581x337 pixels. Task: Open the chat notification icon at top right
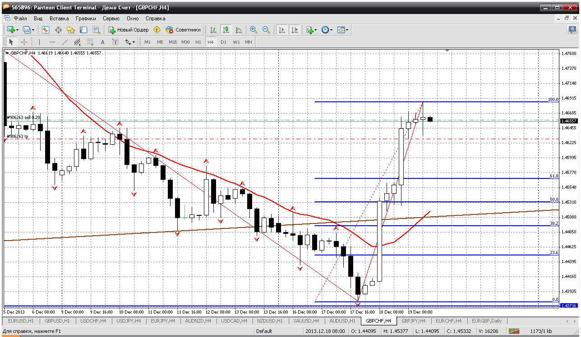(x=572, y=30)
